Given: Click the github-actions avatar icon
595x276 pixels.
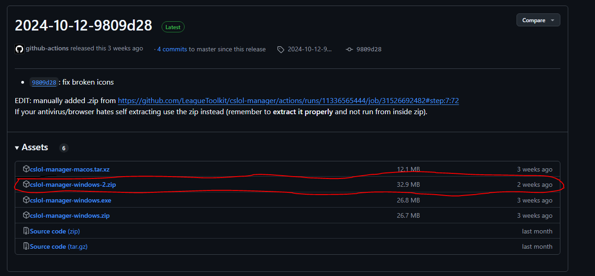Looking at the screenshot, I should (19, 49).
